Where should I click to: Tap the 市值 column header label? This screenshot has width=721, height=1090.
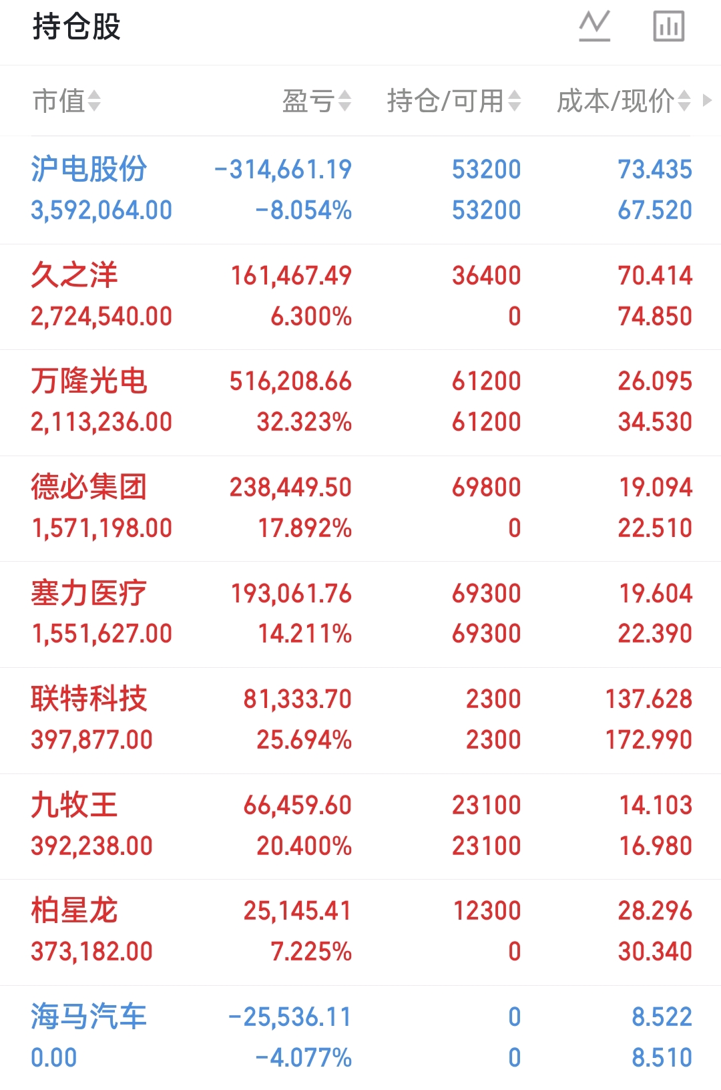pyautogui.click(x=59, y=102)
